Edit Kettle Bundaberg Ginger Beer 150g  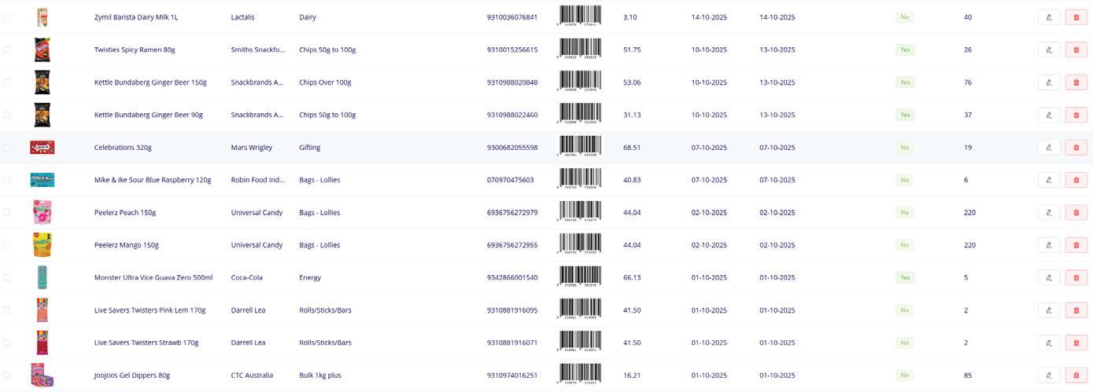[1049, 82]
